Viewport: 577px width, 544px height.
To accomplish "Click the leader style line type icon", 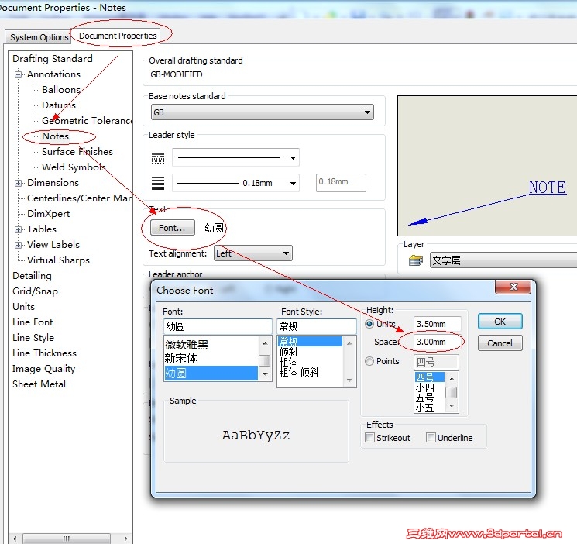I will [158, 159].
